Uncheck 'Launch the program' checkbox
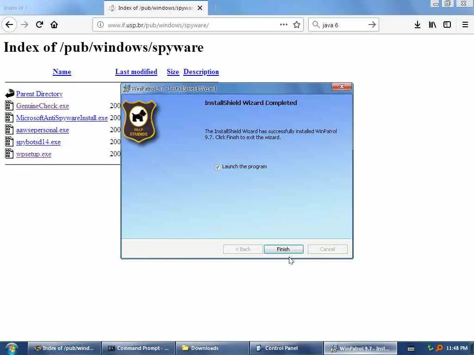 (218, 167)
